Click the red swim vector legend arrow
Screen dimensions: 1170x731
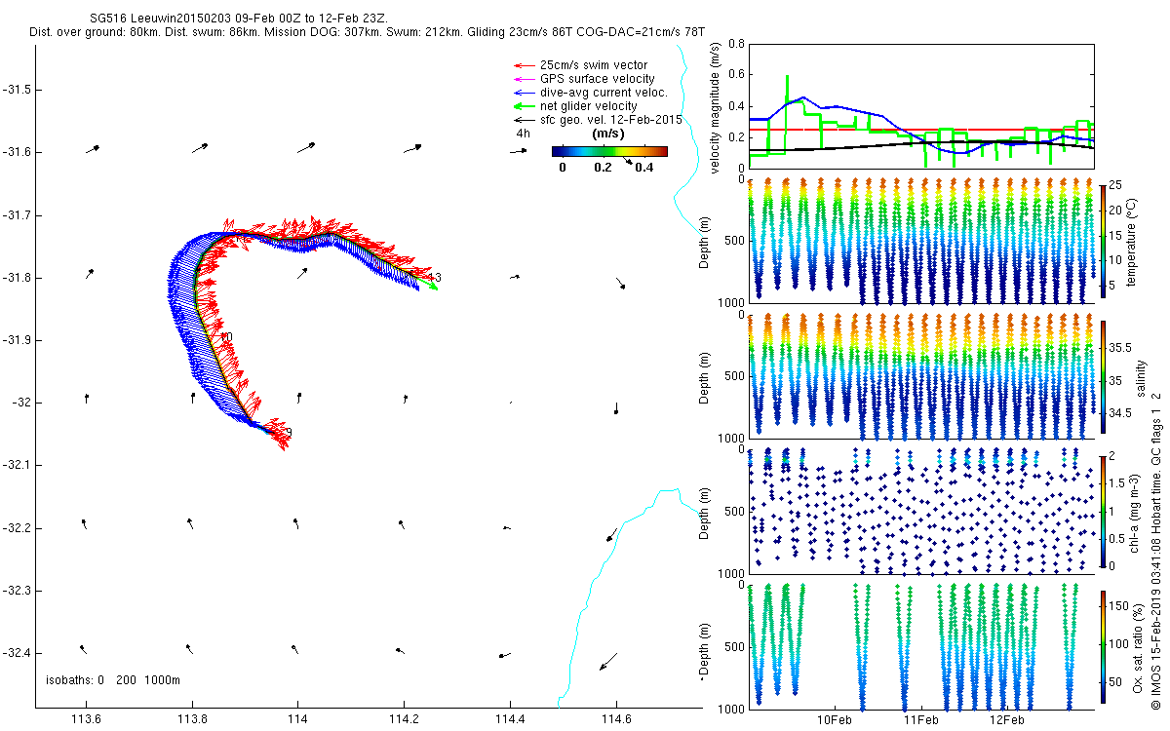coord(524,65)
